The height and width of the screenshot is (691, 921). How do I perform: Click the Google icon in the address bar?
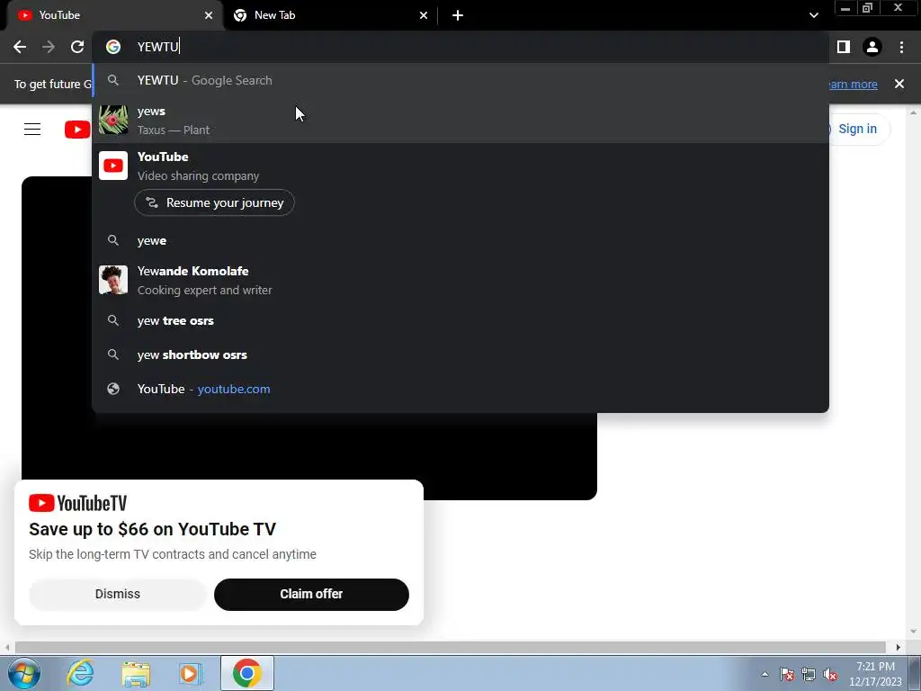113,47
